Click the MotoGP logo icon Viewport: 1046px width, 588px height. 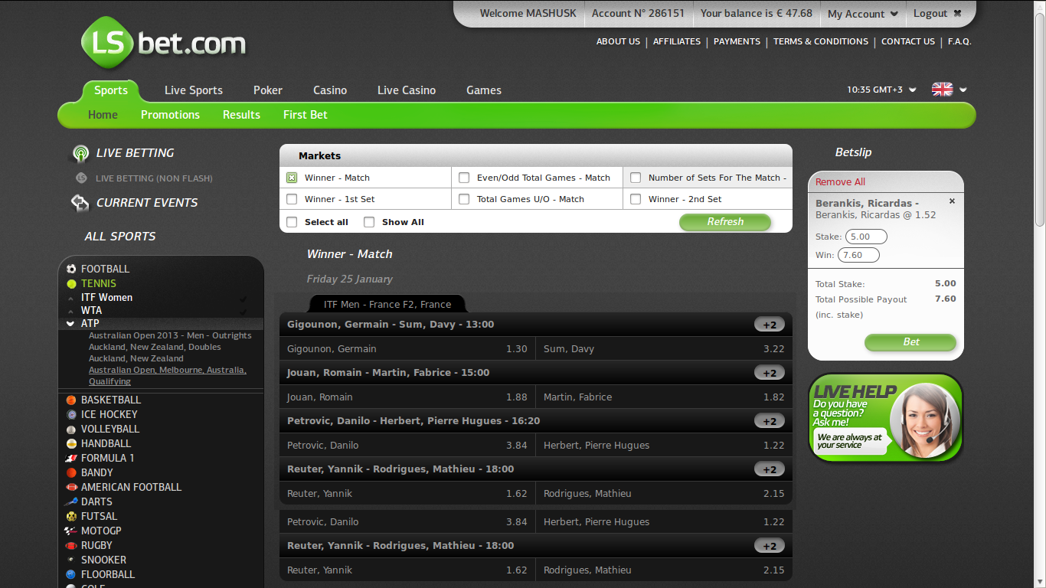pyautogui.click(x=71, y=531)
